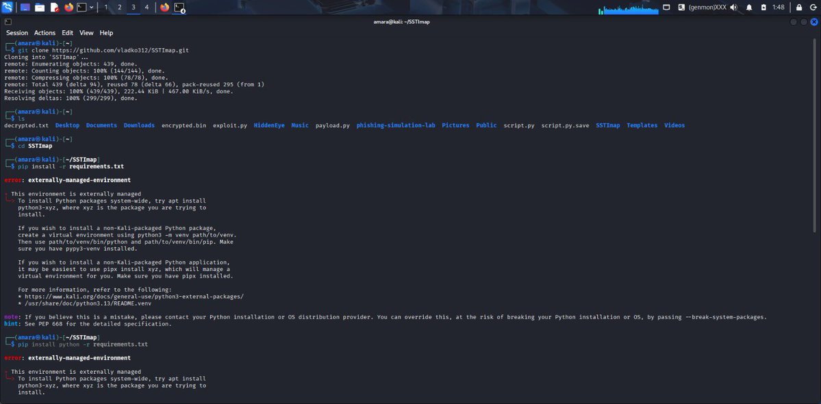
Task: Click the SSTImap.git clone URL
Action: click(x=121, y=51)
